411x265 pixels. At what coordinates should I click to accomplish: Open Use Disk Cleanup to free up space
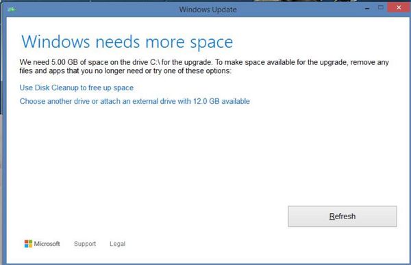point(77,88)
